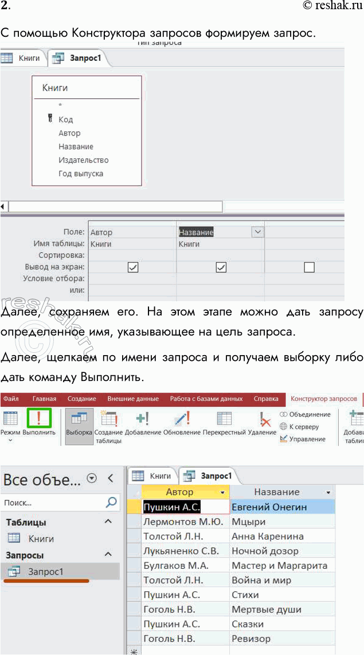Screen dimensions: 364x655
Task: Open the Название field dropdown in design grid
Action: click(258, 232)
